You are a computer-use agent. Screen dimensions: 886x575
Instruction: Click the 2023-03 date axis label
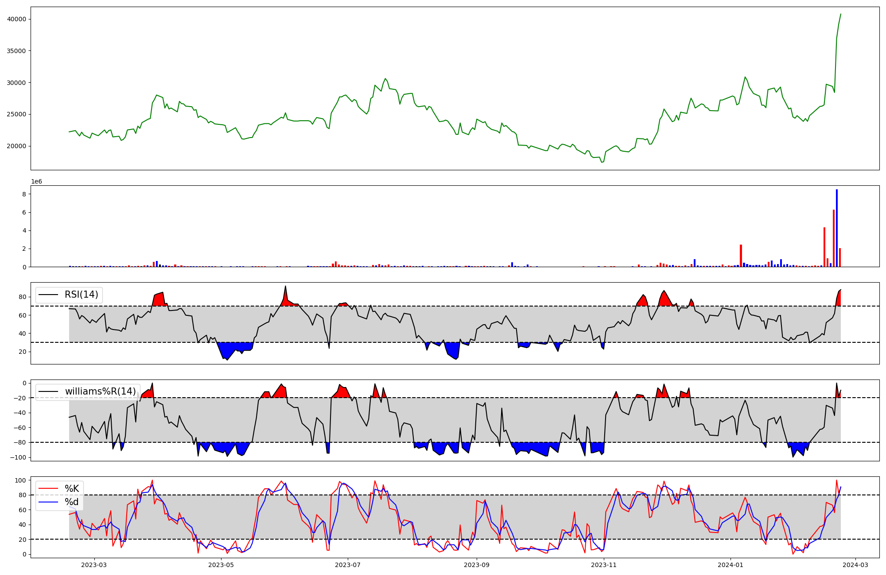click(94, 565)
